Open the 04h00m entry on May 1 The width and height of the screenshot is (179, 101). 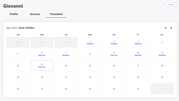coord(90,44)
